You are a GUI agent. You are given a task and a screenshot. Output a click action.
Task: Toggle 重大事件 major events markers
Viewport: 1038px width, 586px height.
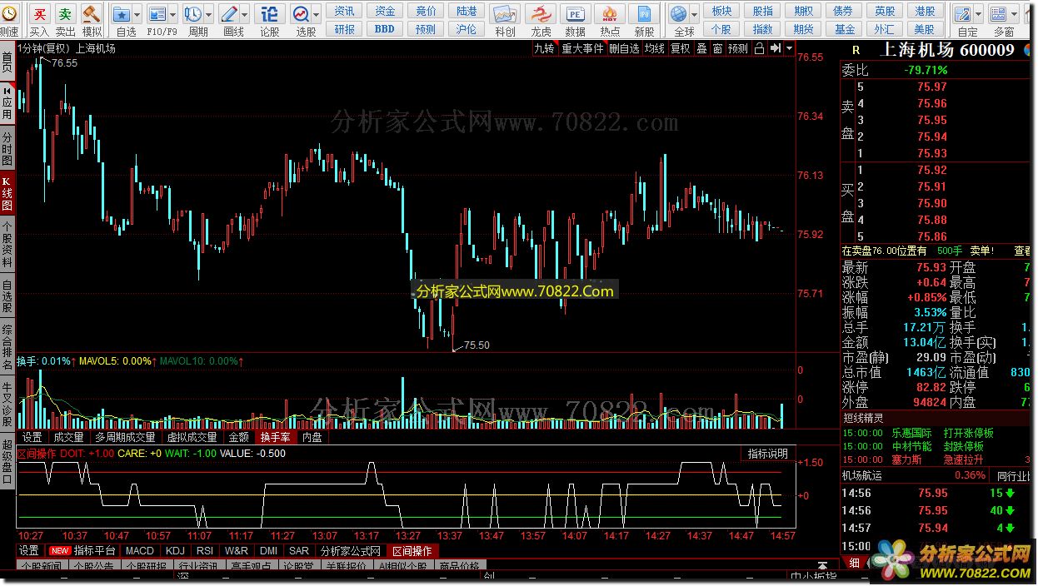582,48
